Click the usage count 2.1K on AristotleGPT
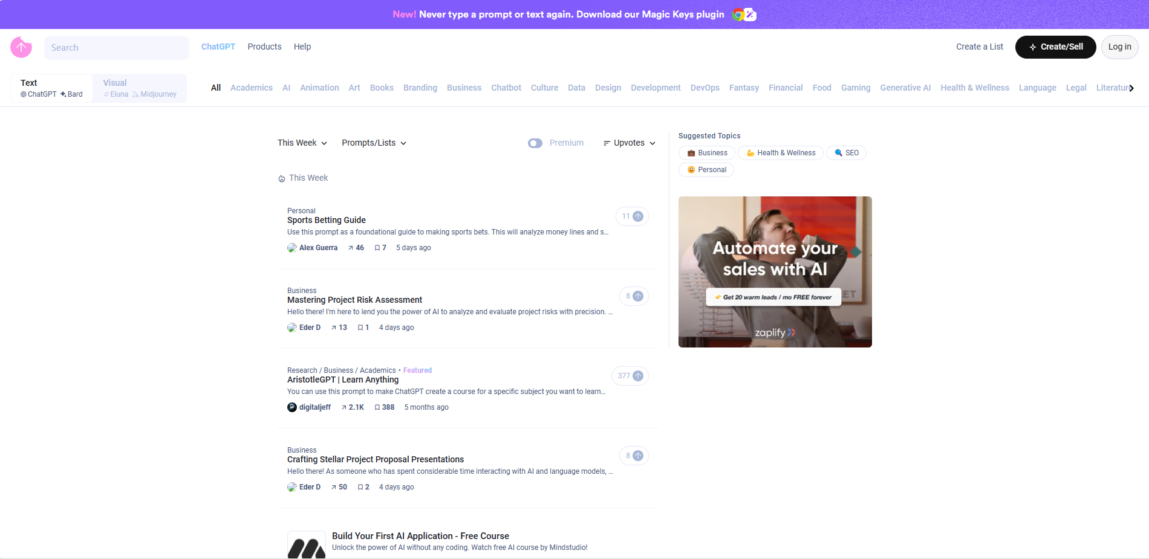The image size is (1149, 559). (353, 407)
